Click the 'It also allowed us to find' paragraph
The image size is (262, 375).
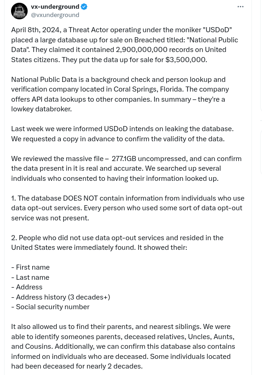coord(123,346)
